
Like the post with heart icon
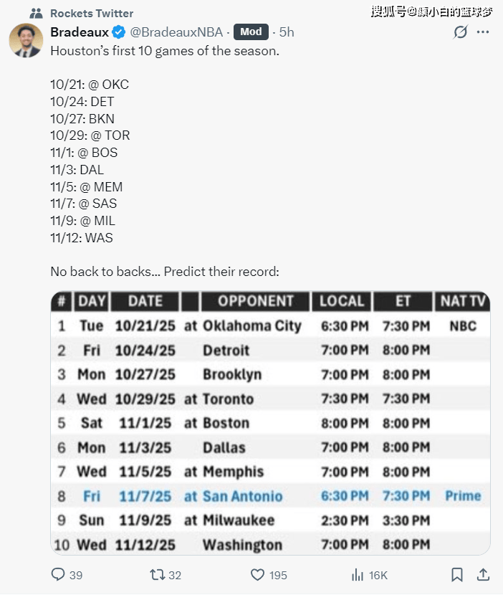[257, 574]
